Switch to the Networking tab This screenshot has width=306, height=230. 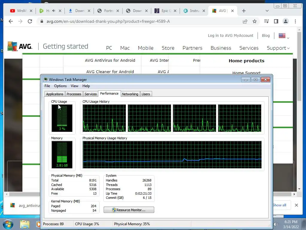pyautogui.click(x=130, y=94)
